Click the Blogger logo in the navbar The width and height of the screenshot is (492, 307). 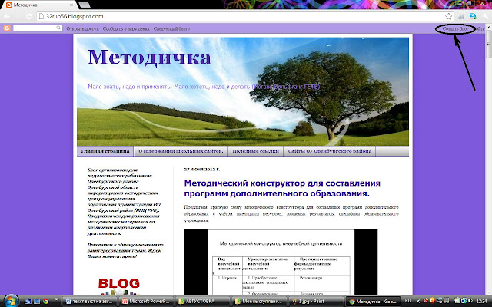coord(7,28)
